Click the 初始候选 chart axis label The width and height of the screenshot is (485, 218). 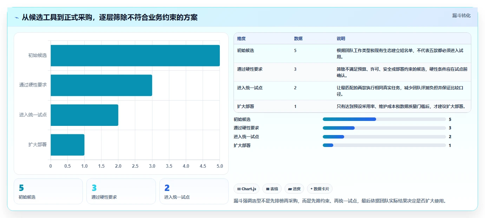point(38,56)
